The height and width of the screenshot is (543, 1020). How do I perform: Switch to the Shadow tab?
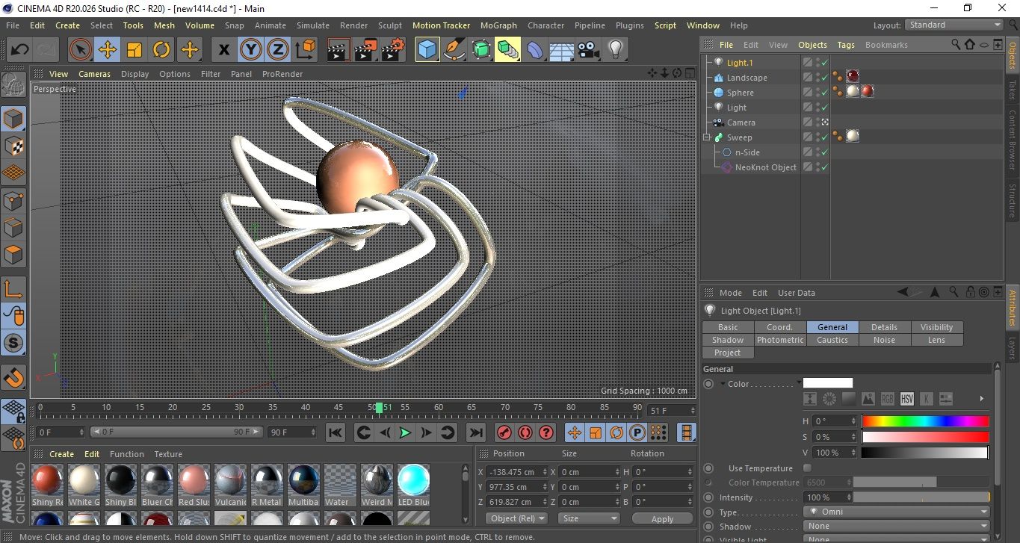tap(727, 340)
